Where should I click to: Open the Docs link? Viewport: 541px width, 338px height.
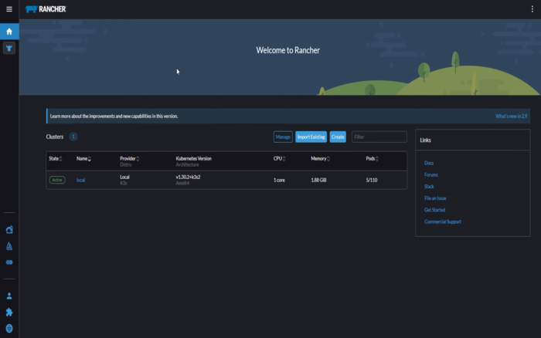[x=429, y=163]
